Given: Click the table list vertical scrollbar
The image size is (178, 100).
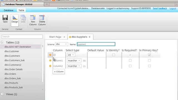Looking at the screenshot, I should pos(43,65).
